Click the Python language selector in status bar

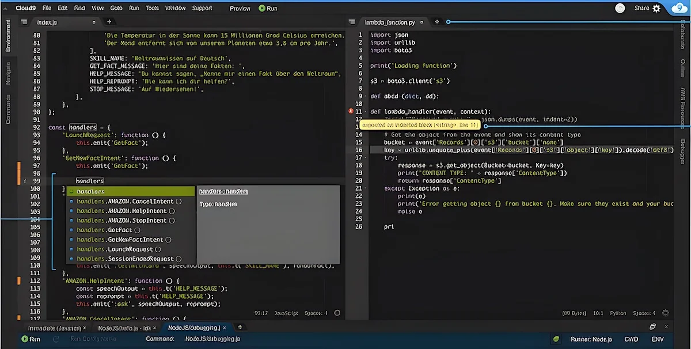click(617, 313)
